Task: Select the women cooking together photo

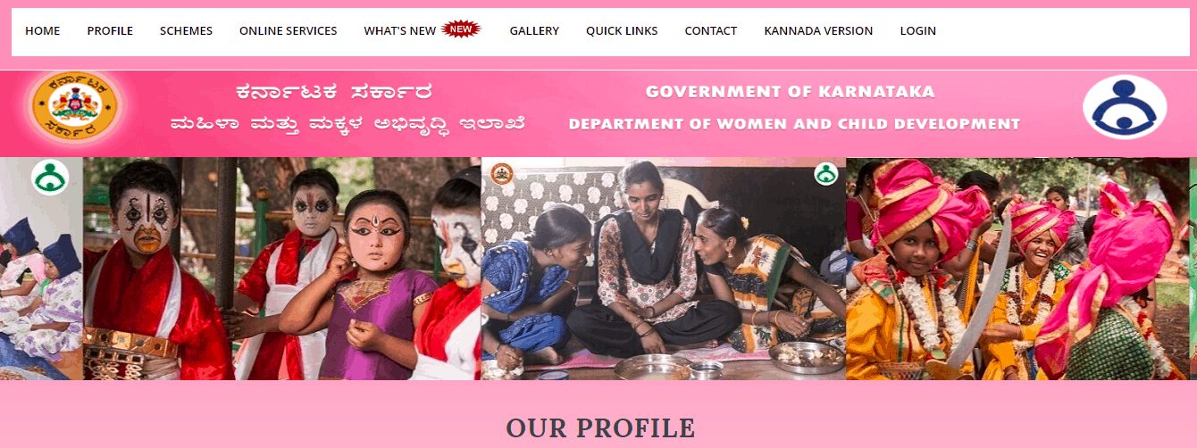Action: coord(664,269)
